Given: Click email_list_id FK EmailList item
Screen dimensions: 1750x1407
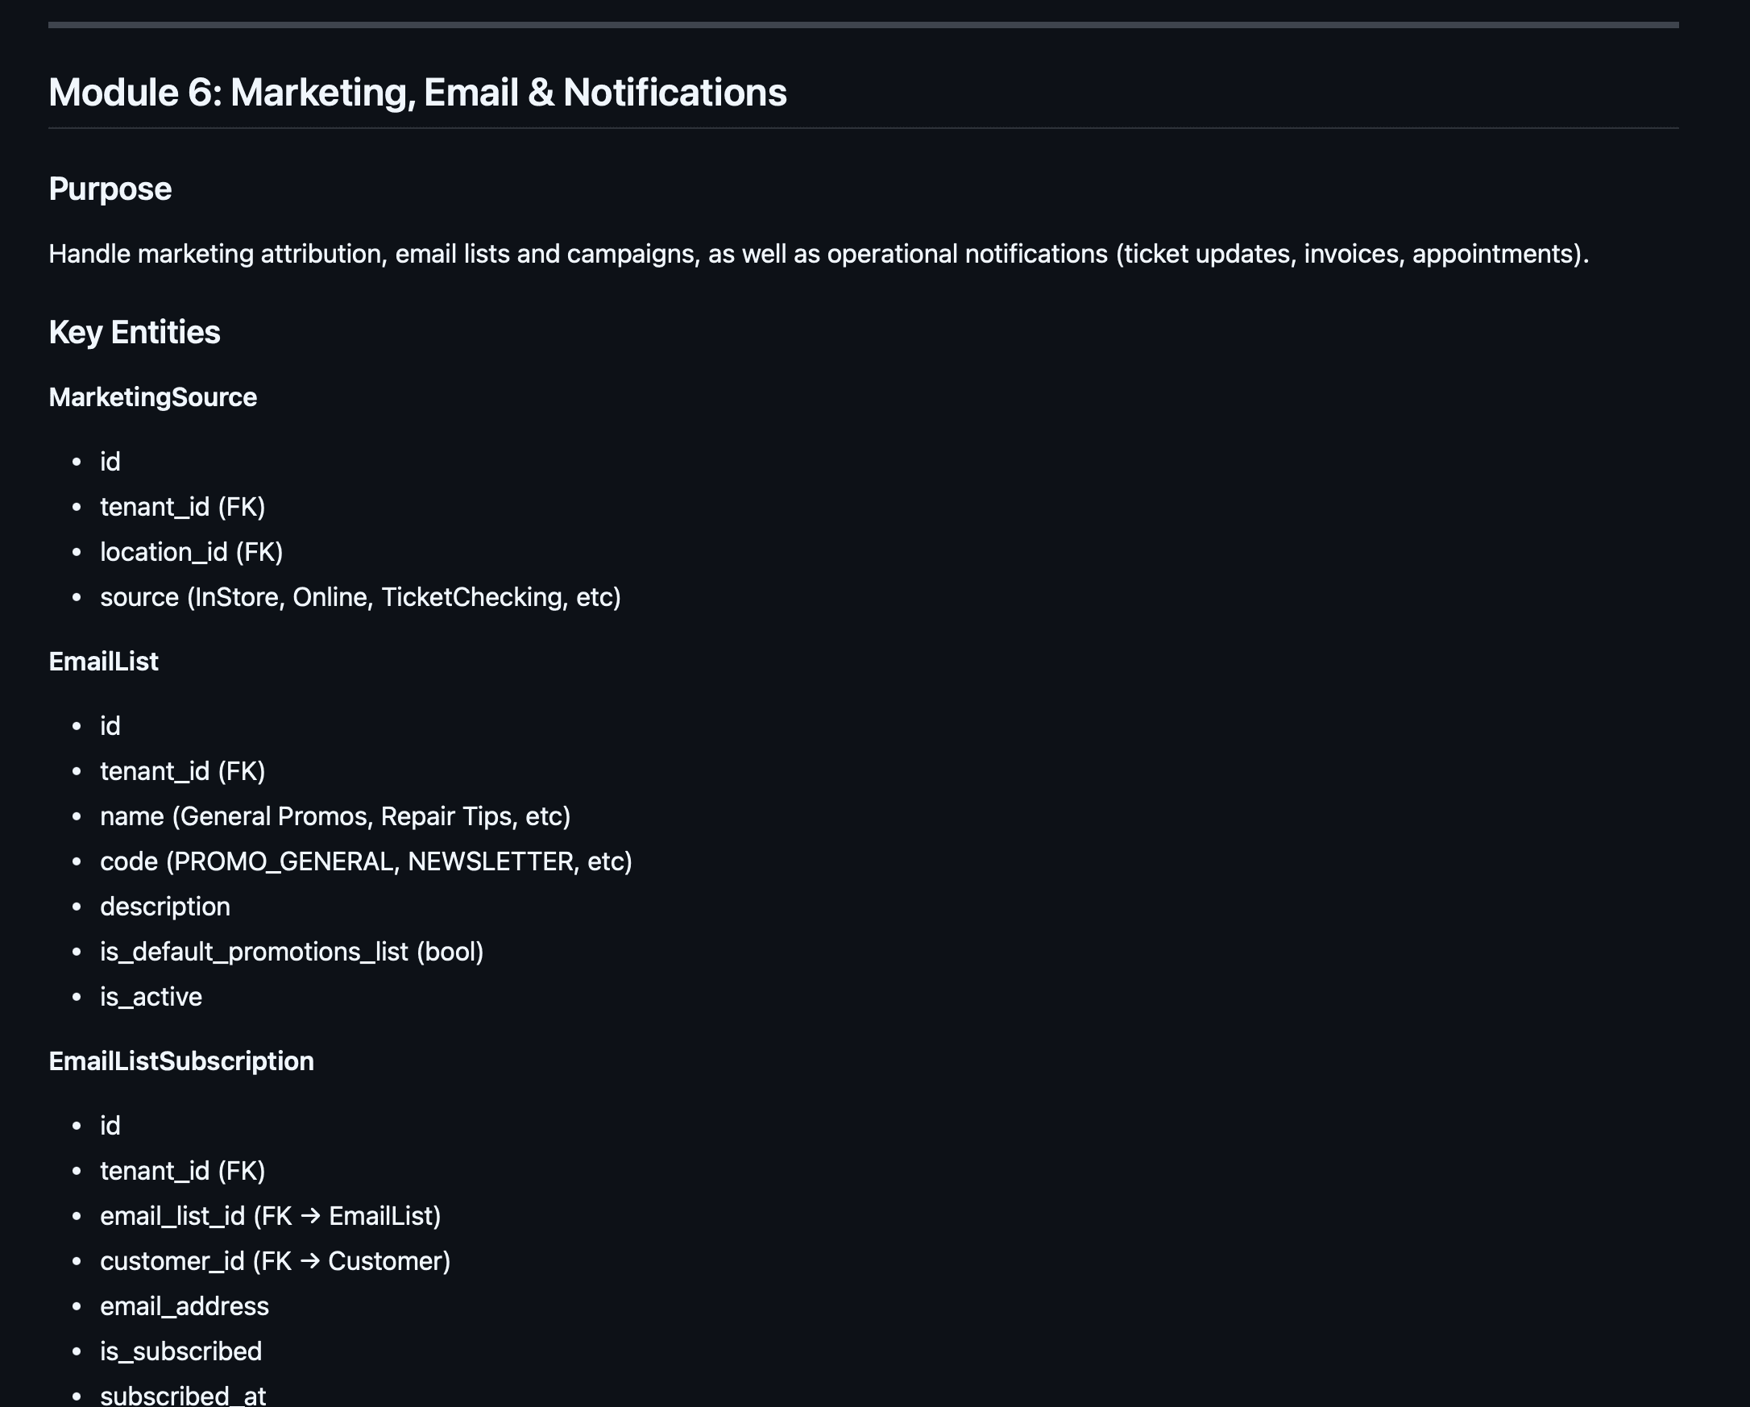Looking at the screenshot, I should point(269,1216).
